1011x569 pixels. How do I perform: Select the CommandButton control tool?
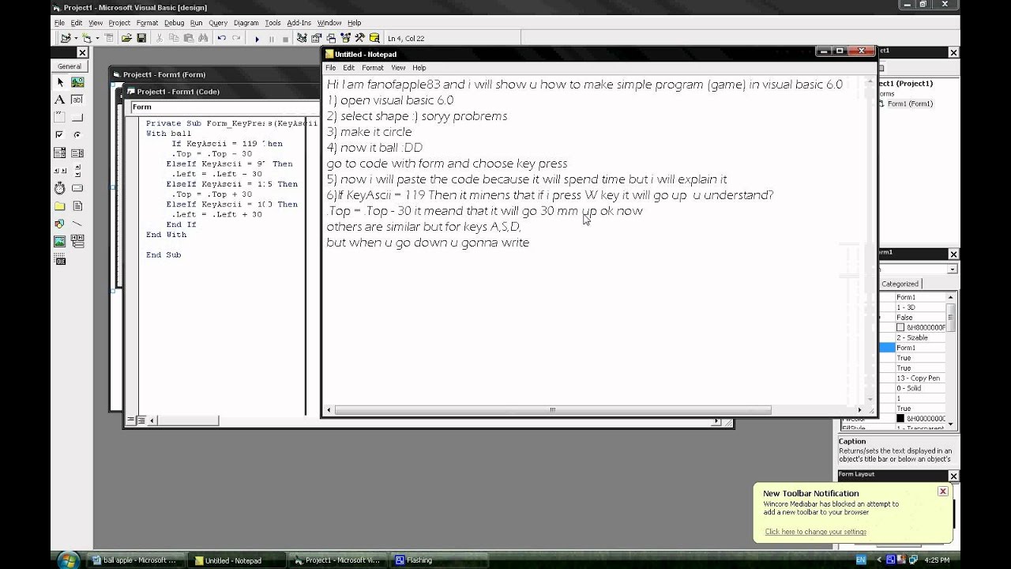[77, 117]
